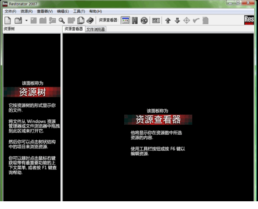Minimize the Restorator 2007 window
The image size is (258, 209).
click(x=230, y=3)
